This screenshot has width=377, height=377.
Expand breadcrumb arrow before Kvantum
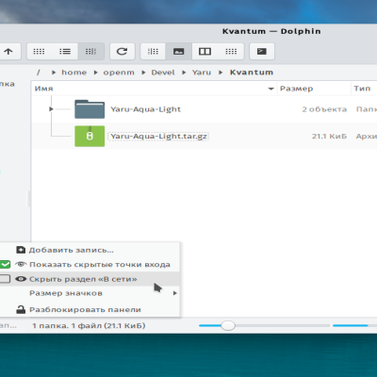(x=221, y=73)
